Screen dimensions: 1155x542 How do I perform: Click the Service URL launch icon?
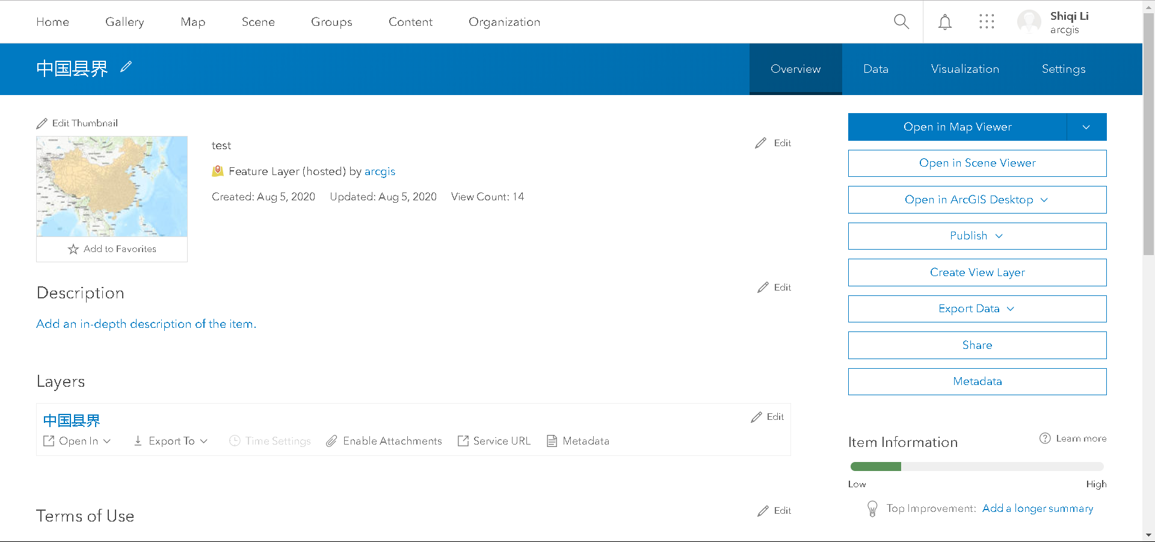[463, 441]
